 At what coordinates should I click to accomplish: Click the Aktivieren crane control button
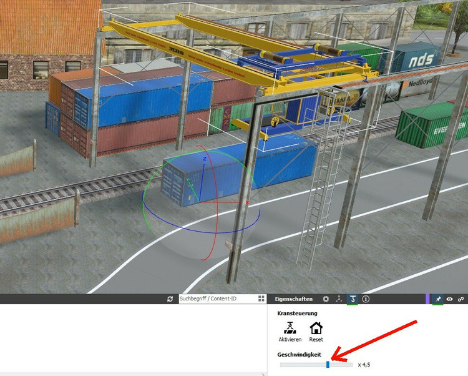[290, 332]
